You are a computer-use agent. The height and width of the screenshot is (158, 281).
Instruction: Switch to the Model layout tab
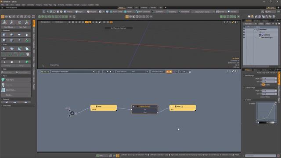(x=130, y=8)
